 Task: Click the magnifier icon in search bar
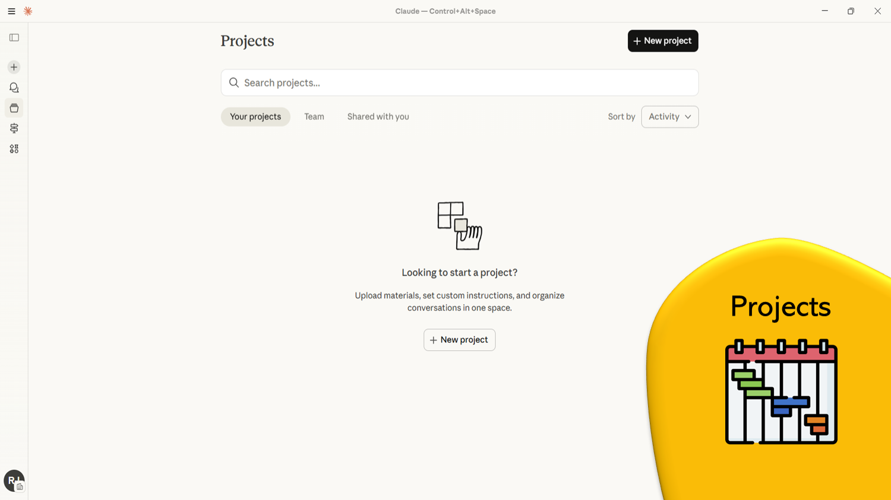[x=234, y=83]
